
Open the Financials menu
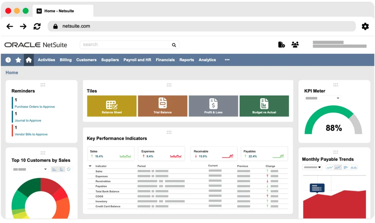(x=165, y=60)
